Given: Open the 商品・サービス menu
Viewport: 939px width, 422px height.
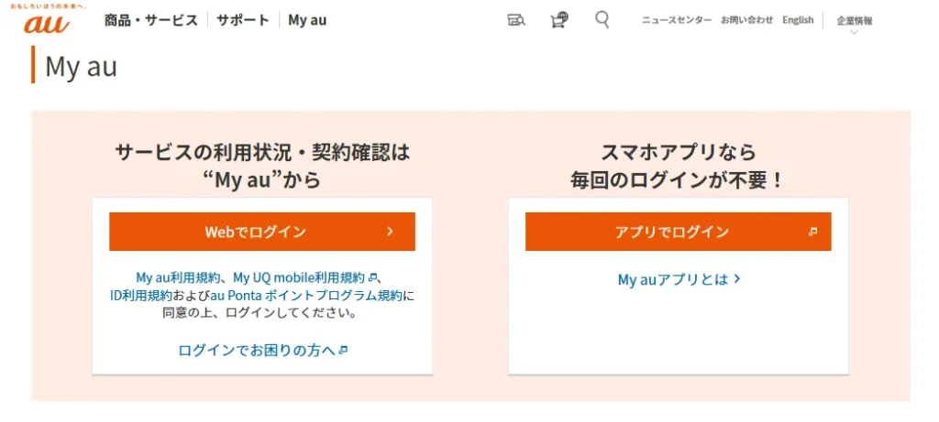Looking at the screenshot, I should click(150, 20).
